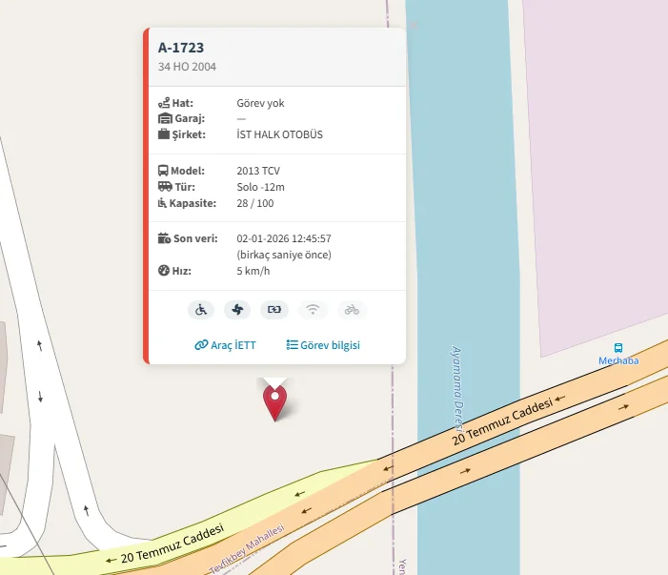Click the briefcase icon beside Şirket
The height and width of the screenshot is (575, 668).
tap(164, 134)
